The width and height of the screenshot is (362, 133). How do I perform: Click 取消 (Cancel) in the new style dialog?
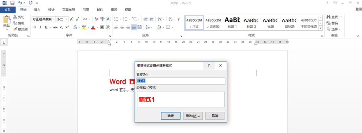point(215,116)
